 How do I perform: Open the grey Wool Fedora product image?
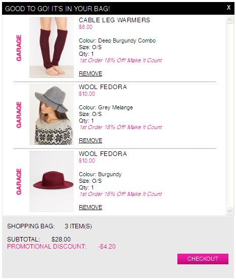52,114
